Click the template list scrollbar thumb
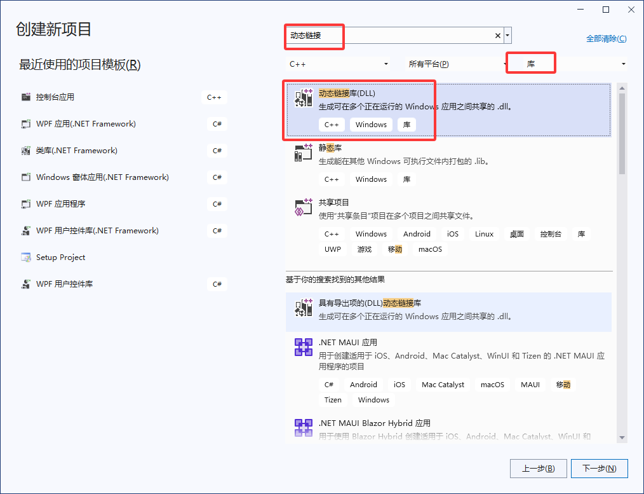Viewport: 644px width, 494px height. click(x=622, y=134)
